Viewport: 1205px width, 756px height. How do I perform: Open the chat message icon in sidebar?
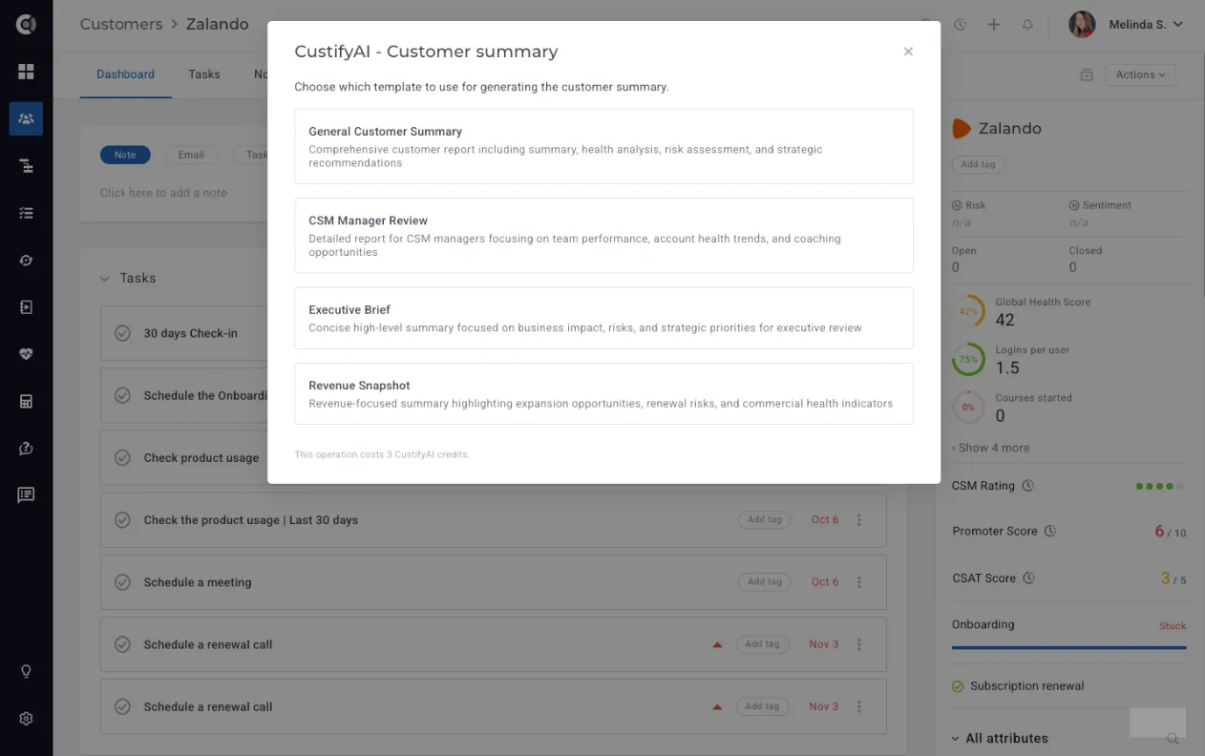(26, 494)
